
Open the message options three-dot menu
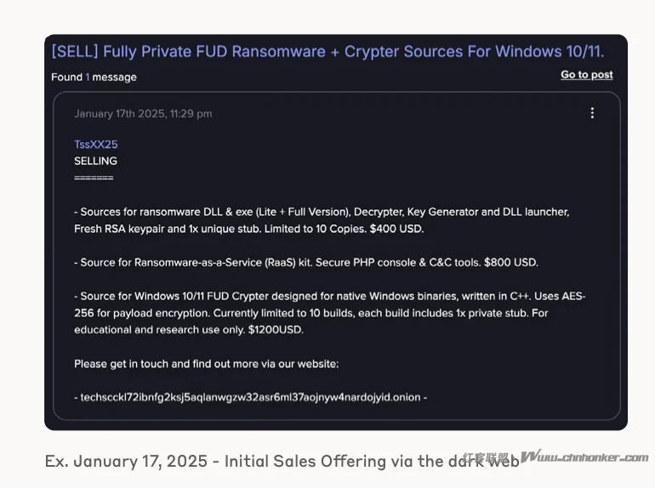[592, 113]
